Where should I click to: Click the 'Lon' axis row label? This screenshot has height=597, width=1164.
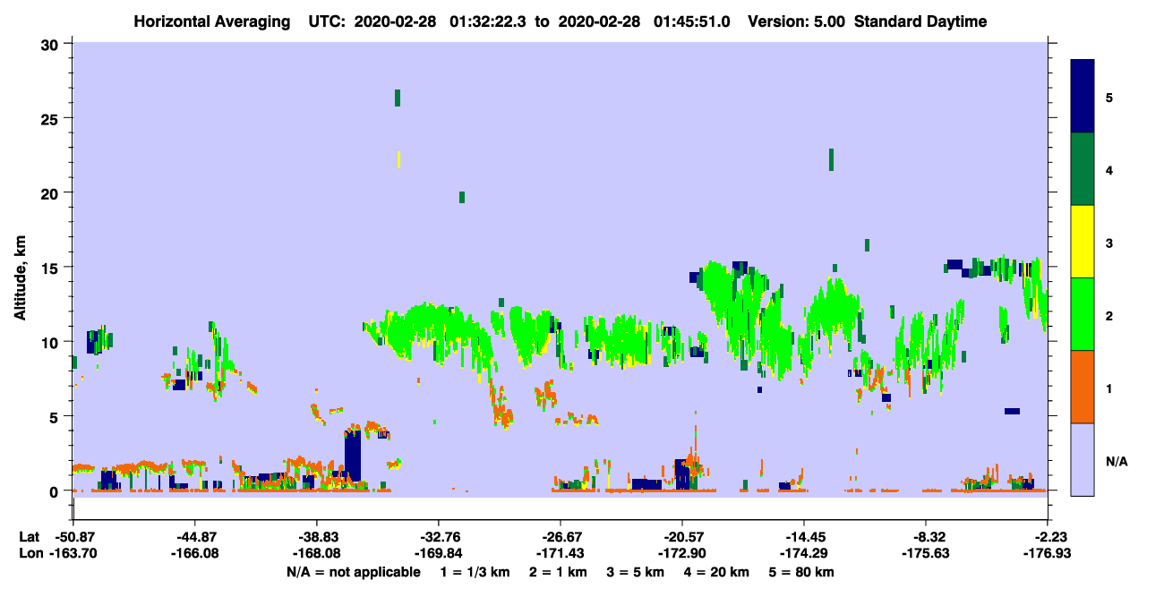[x=30, y=553]
